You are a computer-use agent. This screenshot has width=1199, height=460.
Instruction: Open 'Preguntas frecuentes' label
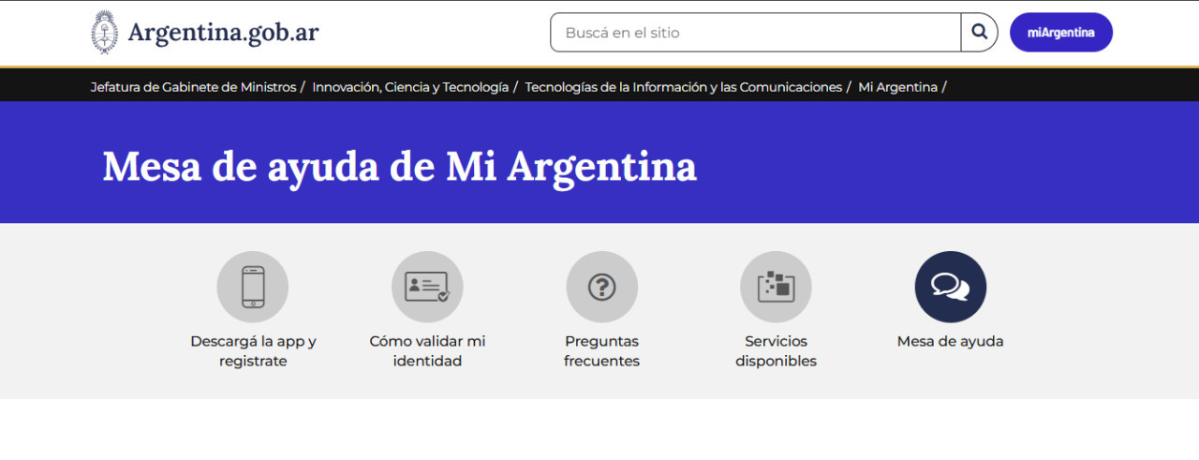pos(601,351)
